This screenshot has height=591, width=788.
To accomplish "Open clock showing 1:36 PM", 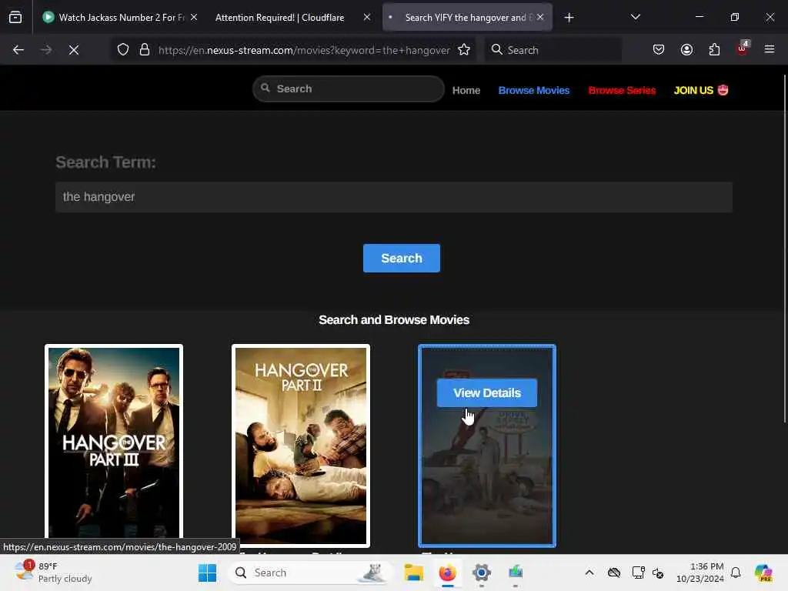I will [x=700, y=573].
